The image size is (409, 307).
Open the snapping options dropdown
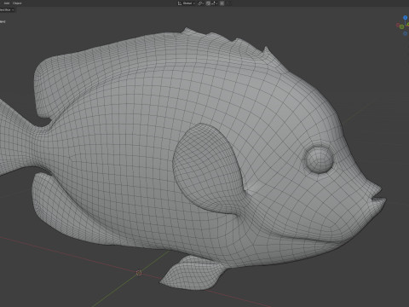pyautogui.click(x=215, y=3)
